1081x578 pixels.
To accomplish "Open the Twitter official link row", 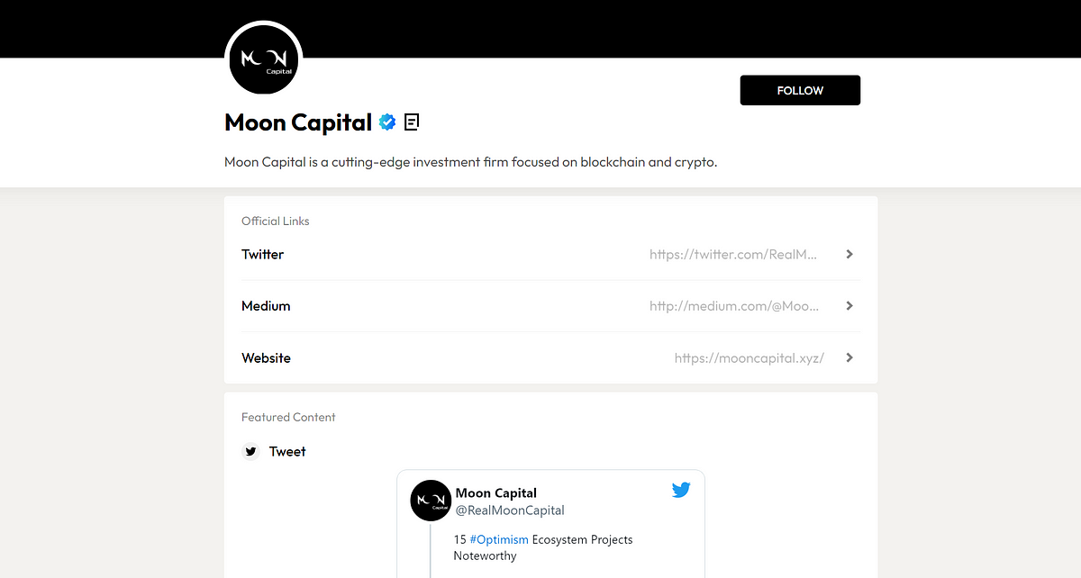I will 550,255.
